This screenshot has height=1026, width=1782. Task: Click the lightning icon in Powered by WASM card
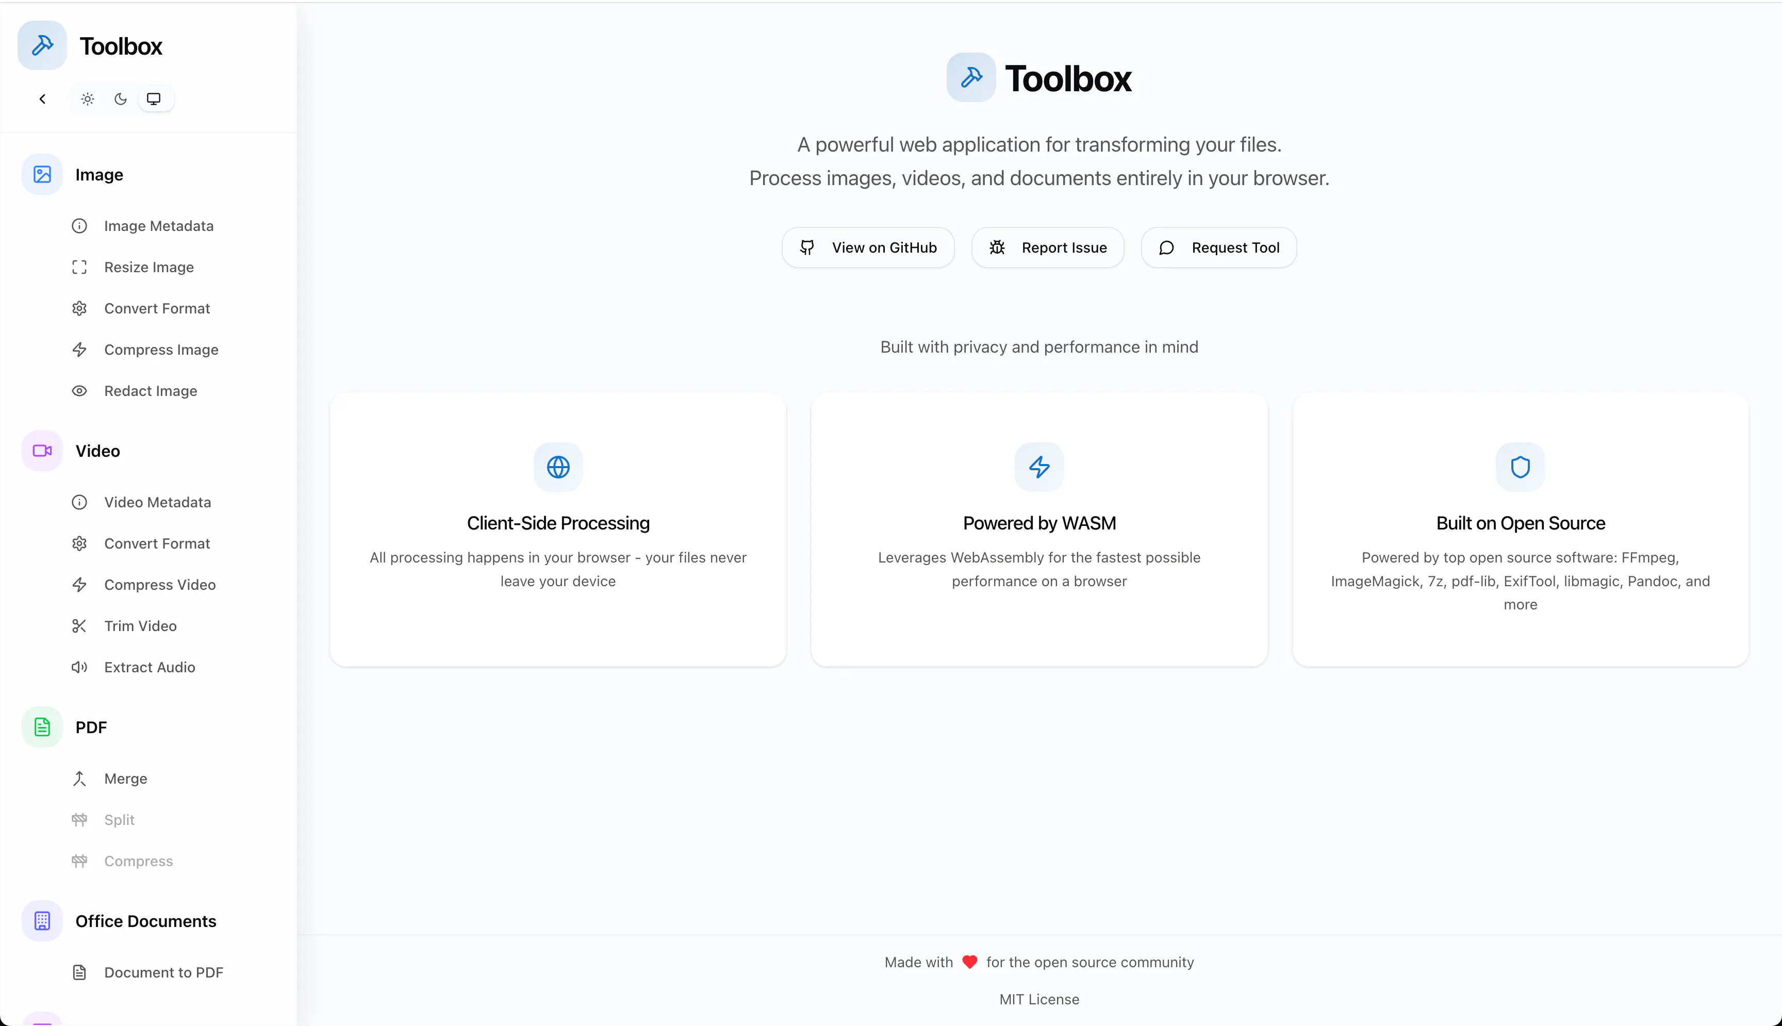[1039, 467]
